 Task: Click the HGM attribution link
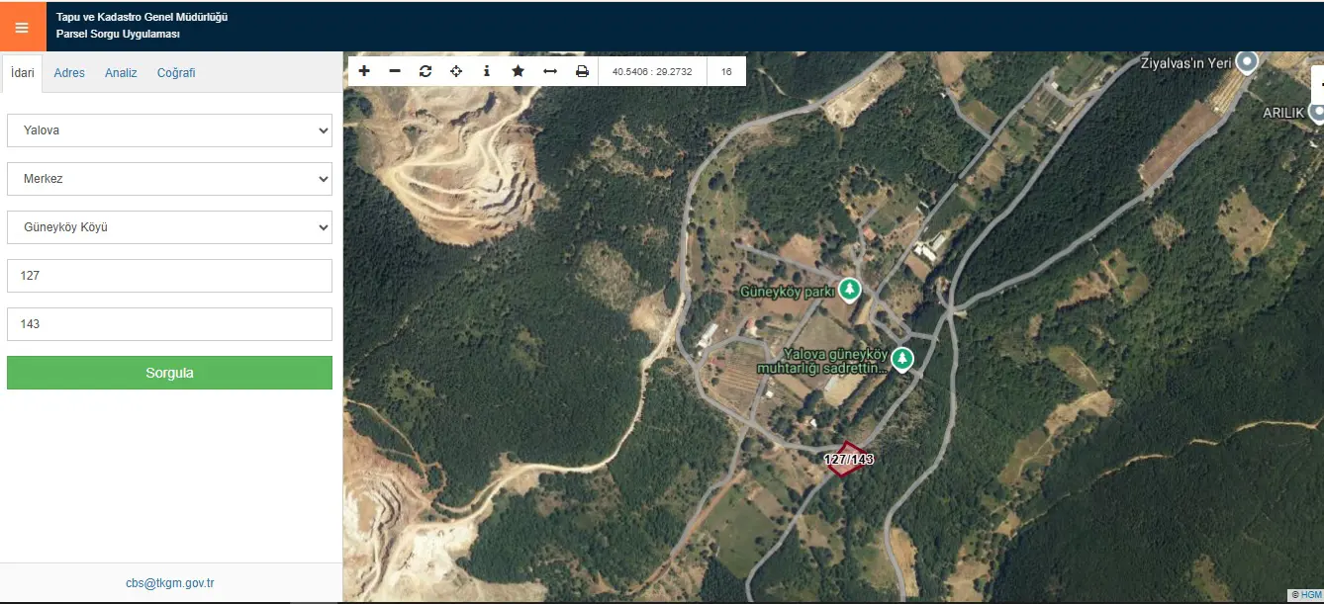point(1311,595)
